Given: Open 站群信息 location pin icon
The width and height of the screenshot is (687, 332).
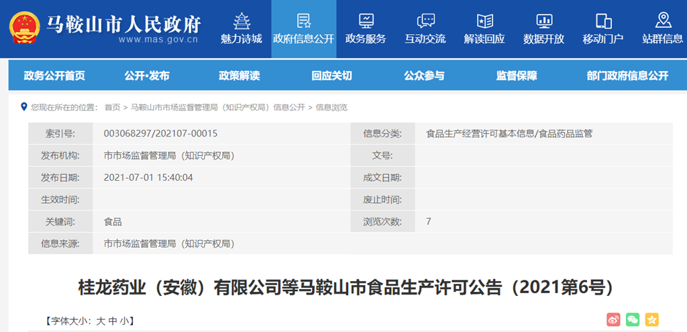Looking at the screenshot, I should click(x=663, y=20).
